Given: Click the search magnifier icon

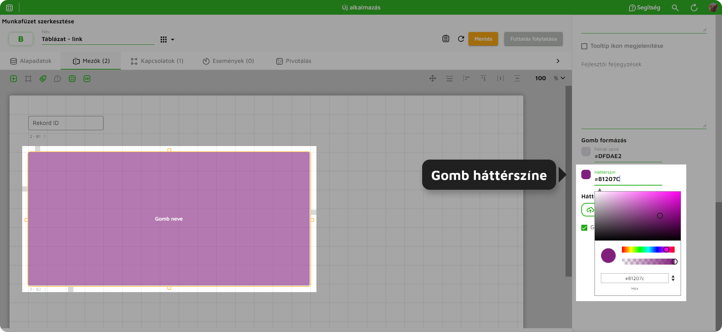Looking at the screenshot, I should (675, 8).
